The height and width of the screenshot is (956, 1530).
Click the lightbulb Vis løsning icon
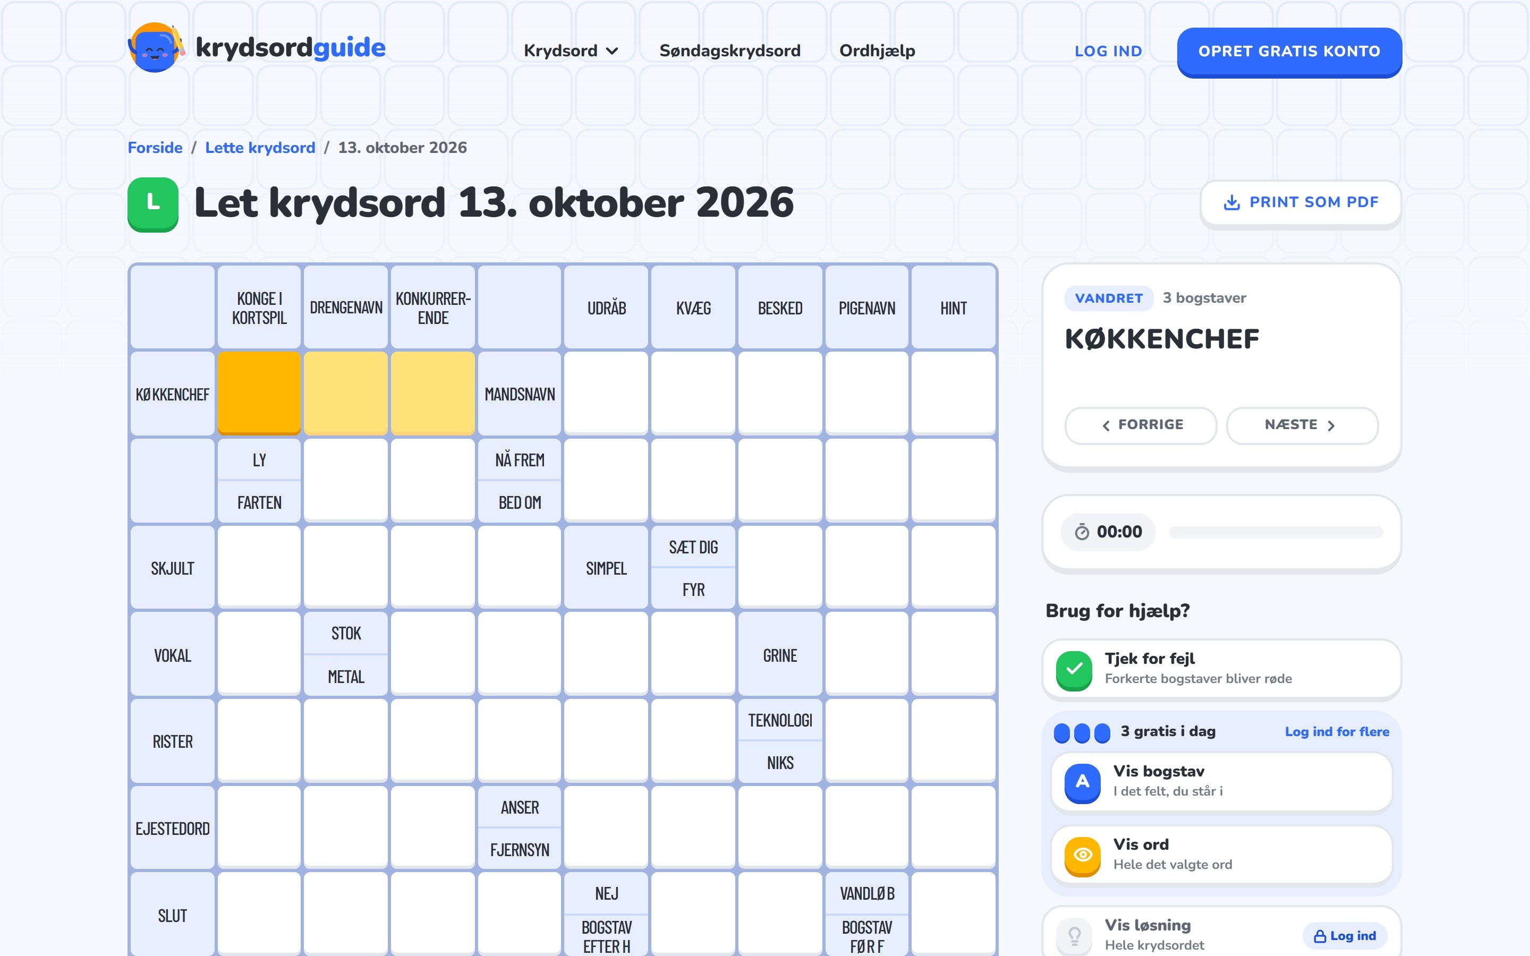click(x=1074, y=936)
